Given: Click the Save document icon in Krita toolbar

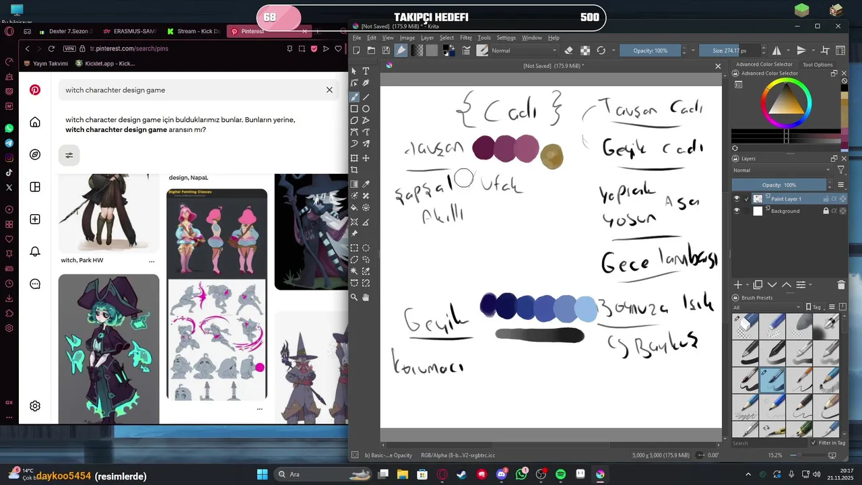Looking at the screenshot, I should point(386,51).
